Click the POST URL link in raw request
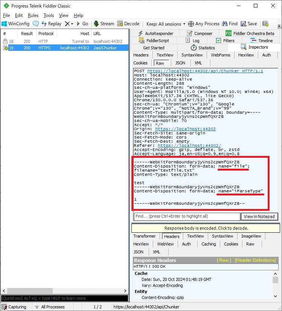Image resolution: width=282 pixels, height=311 pixels. tap(205, 71)
